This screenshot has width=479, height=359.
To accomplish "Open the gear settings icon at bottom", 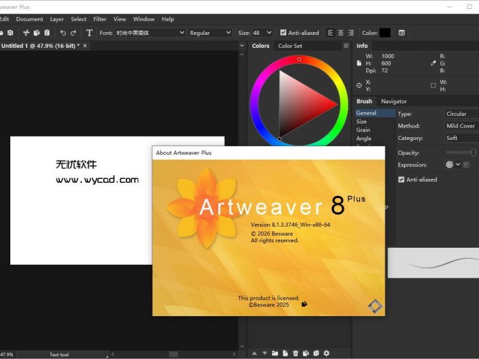I will tap(327, 354).
